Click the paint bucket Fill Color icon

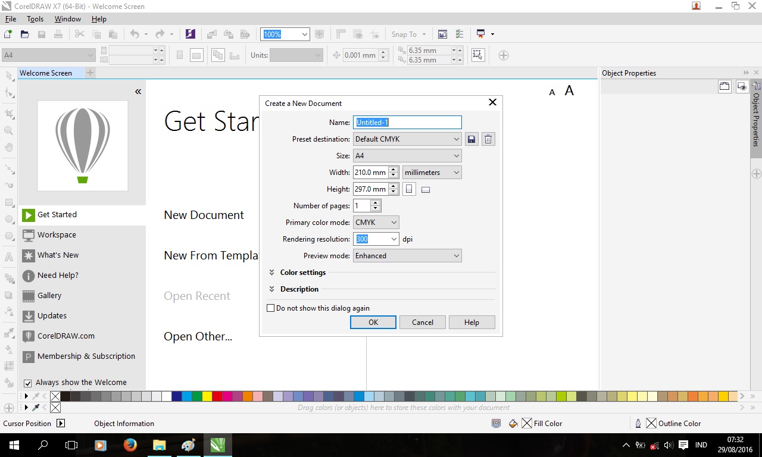tap(513, 424)
